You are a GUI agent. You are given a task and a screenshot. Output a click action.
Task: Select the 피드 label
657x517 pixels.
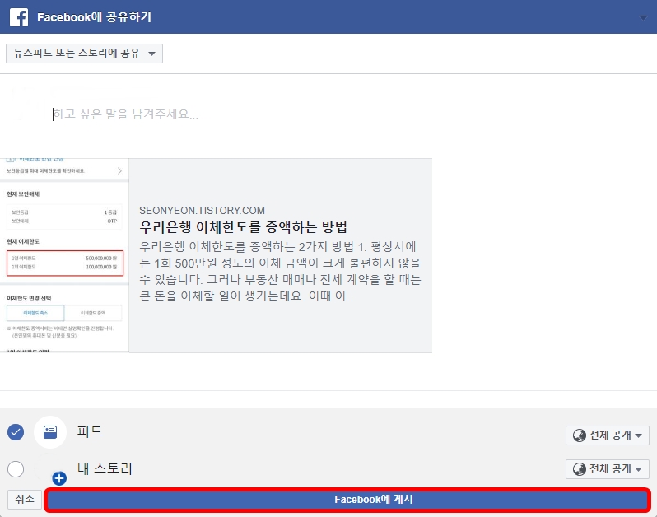tap(90, 431)
